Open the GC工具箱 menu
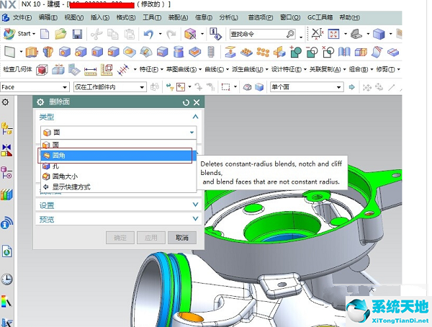 (320, 17)
